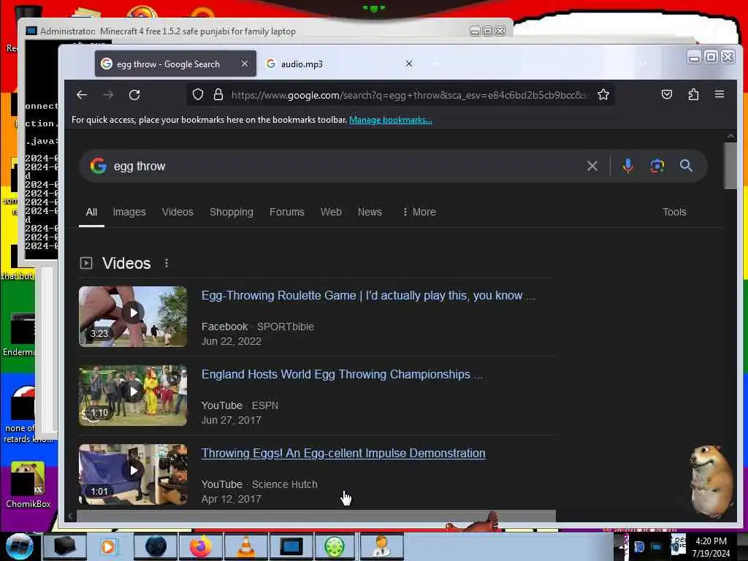Open Throwing Eggs! Egg-cellent Impulse Demonstration link
The width and height of the screenshot is (748, 561).
pos(343,453)
